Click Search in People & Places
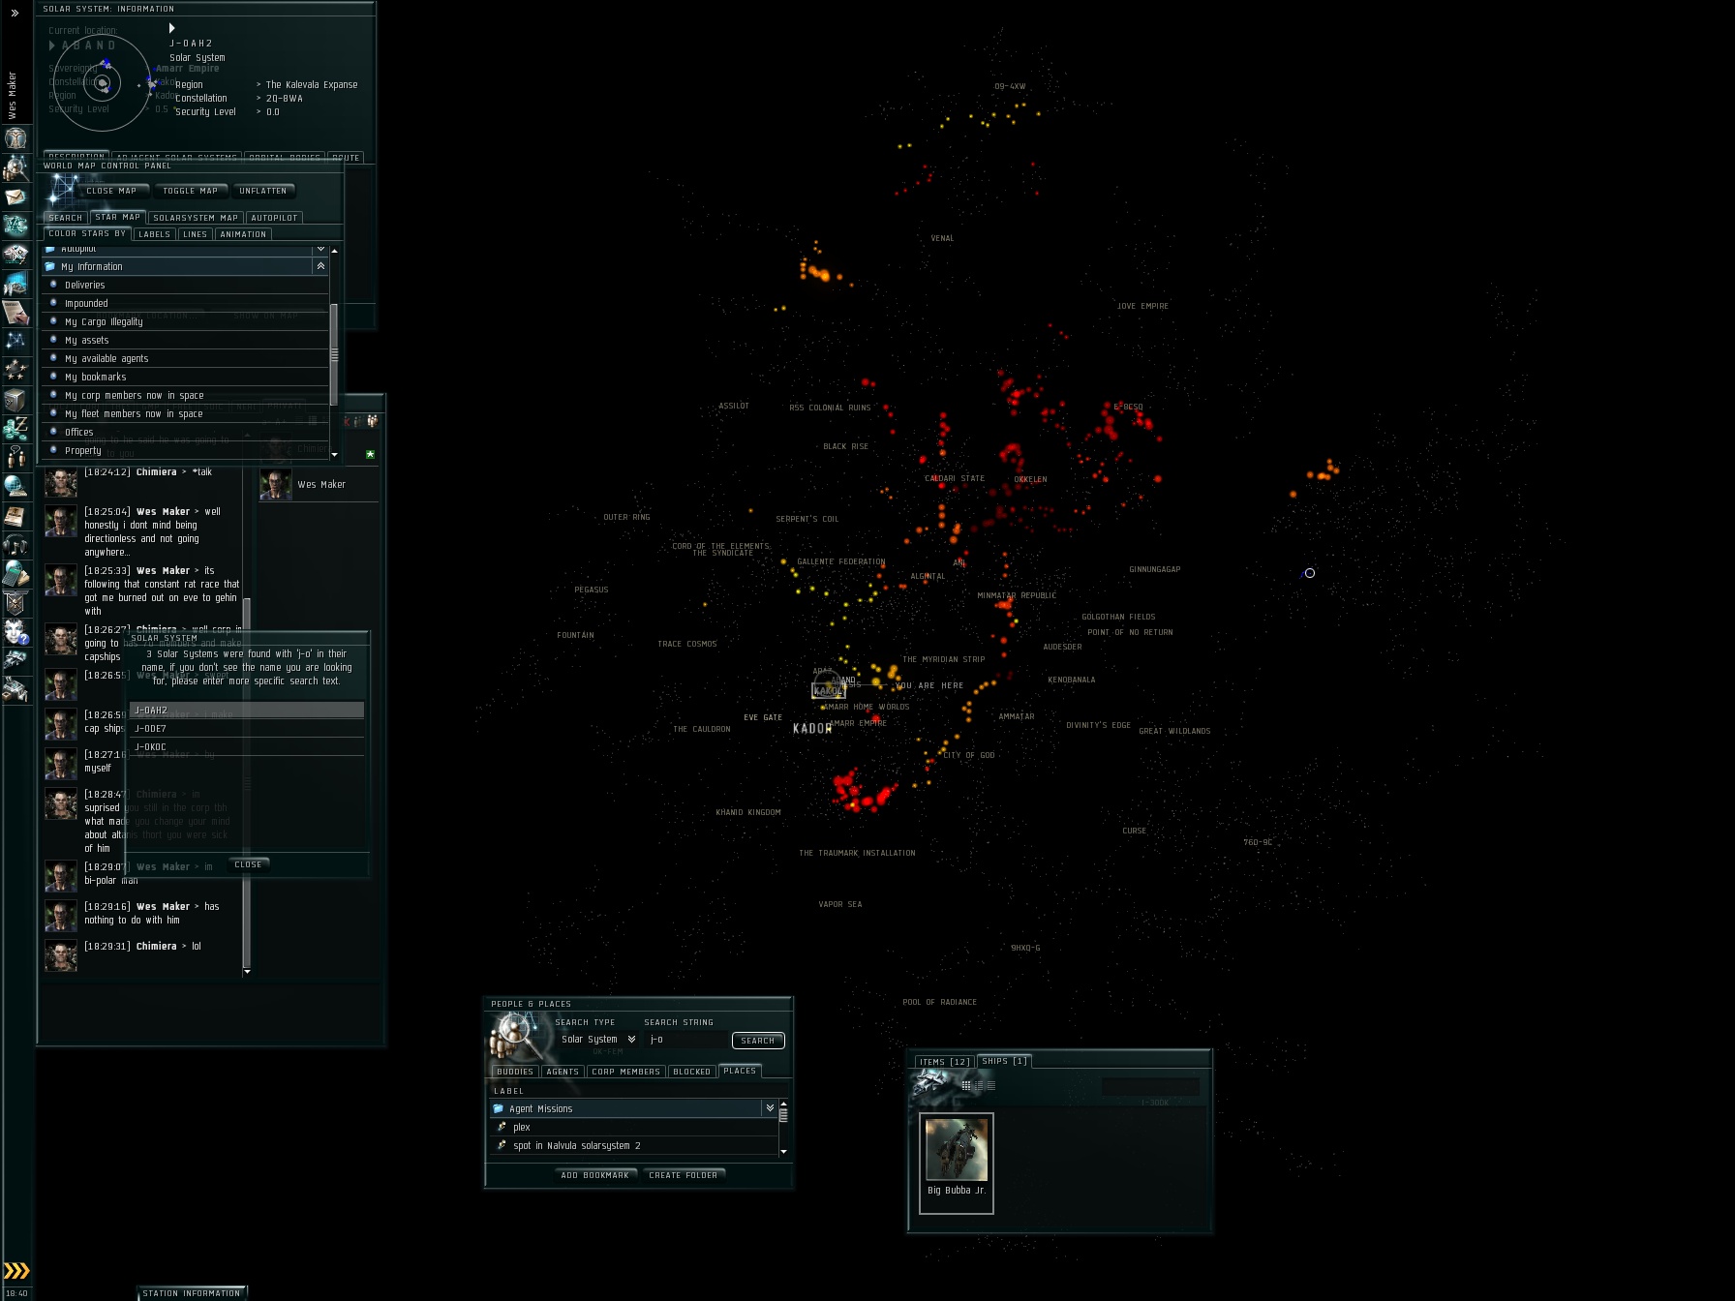 pyautogui.click(x=758, y=1041)
